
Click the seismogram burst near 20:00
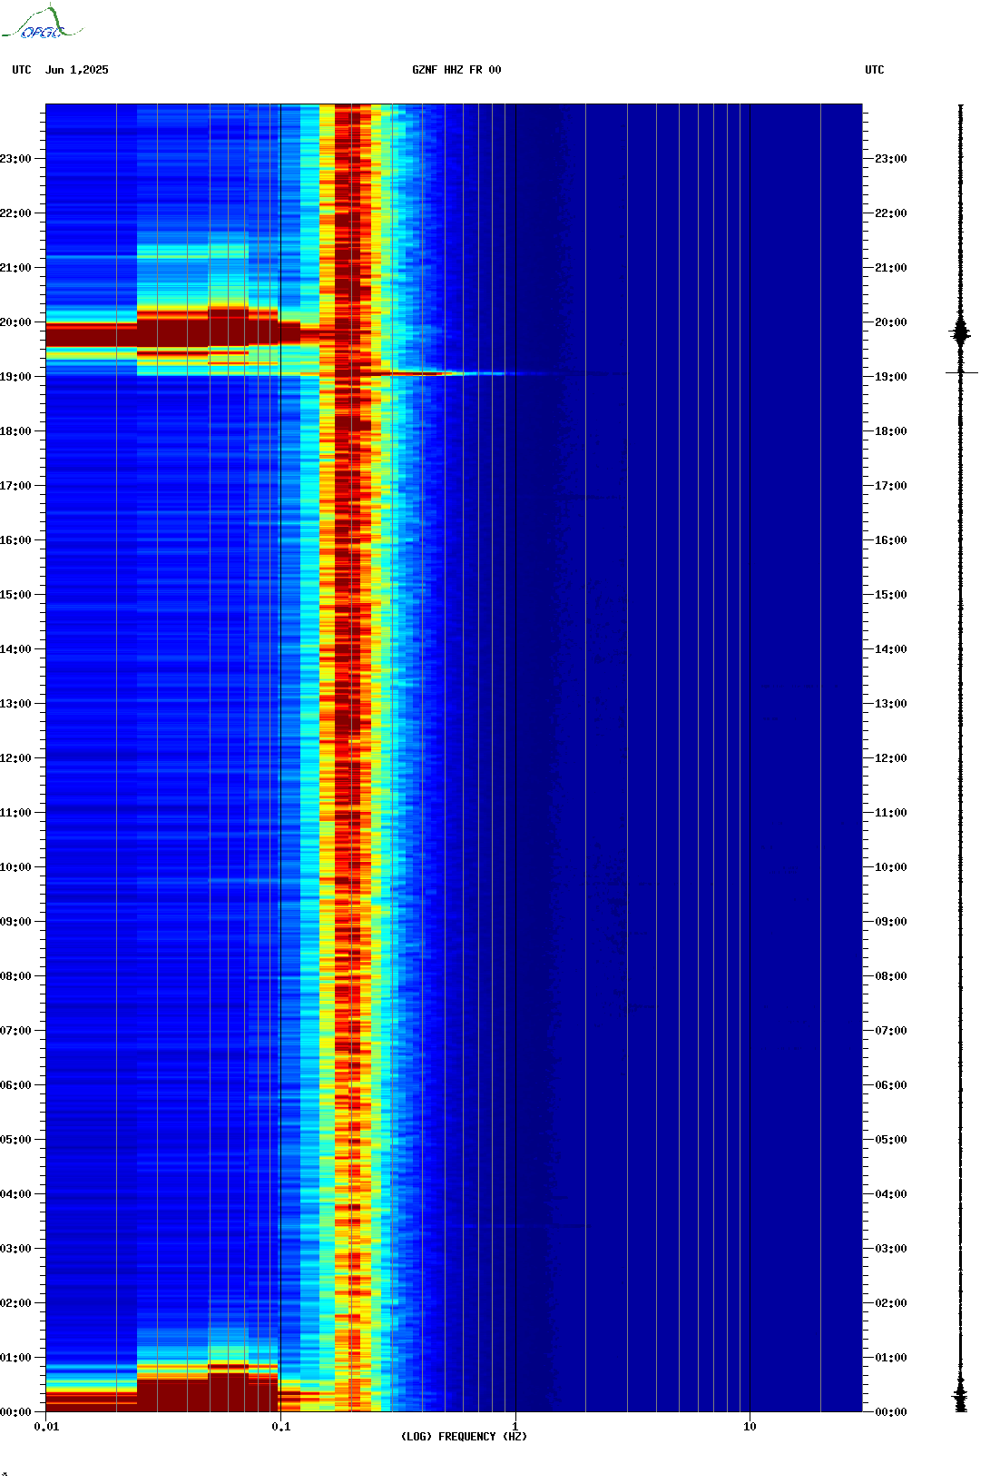[x=961, y=333]
